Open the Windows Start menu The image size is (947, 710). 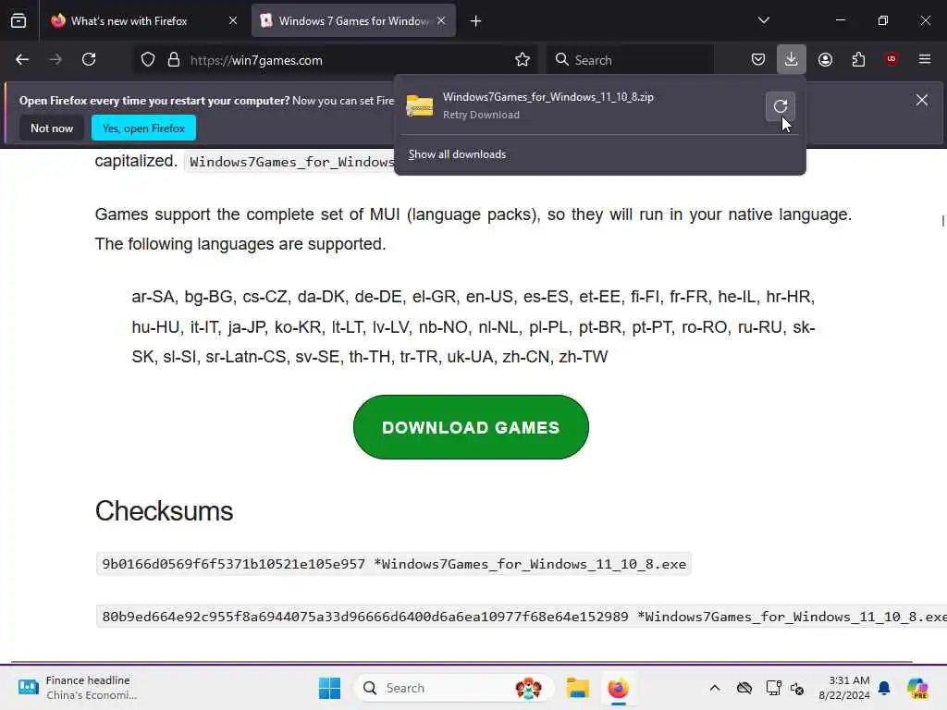[329, 688]
